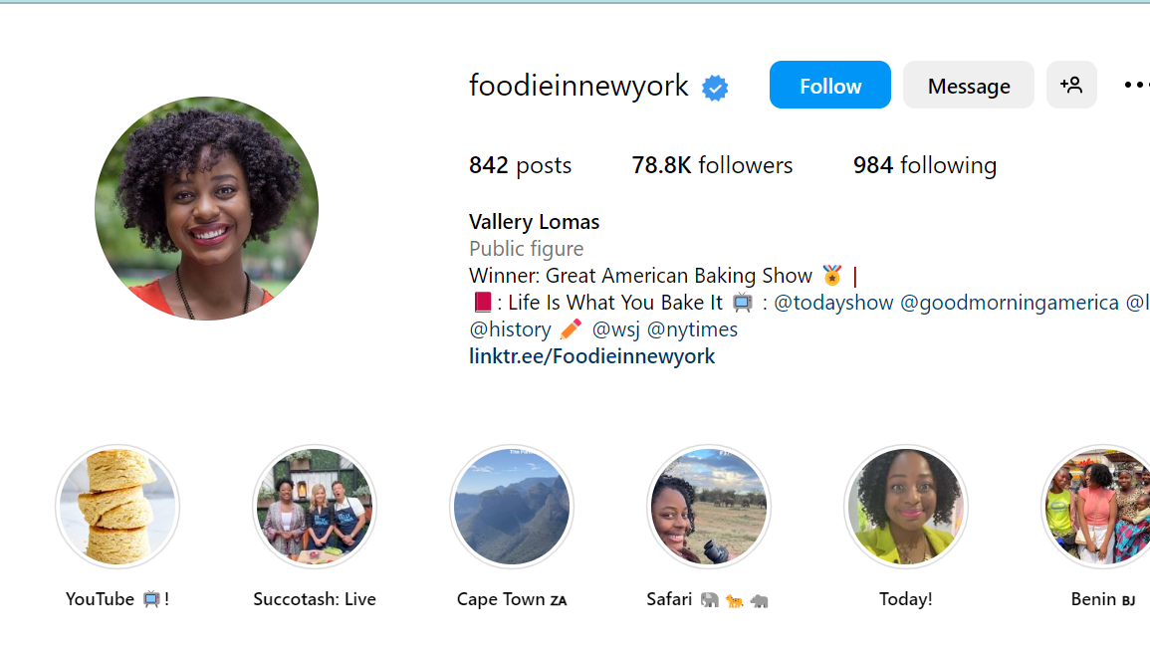
Task: View the Cape Town highlight circle
Action: coord(512,507)
